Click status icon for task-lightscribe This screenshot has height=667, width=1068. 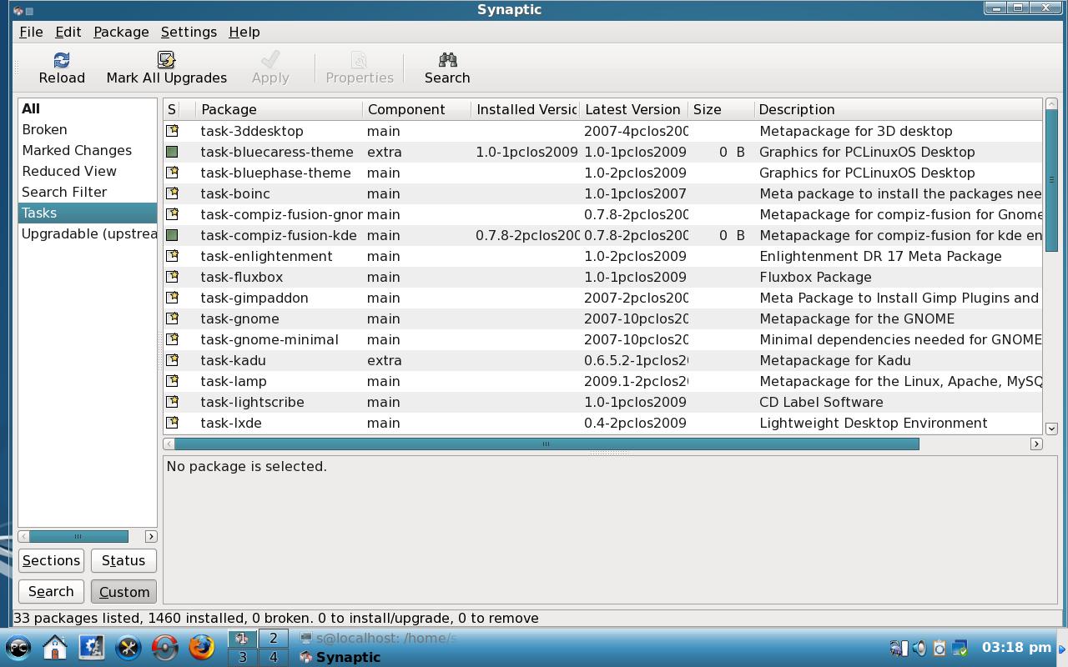[x=172, y=402]
